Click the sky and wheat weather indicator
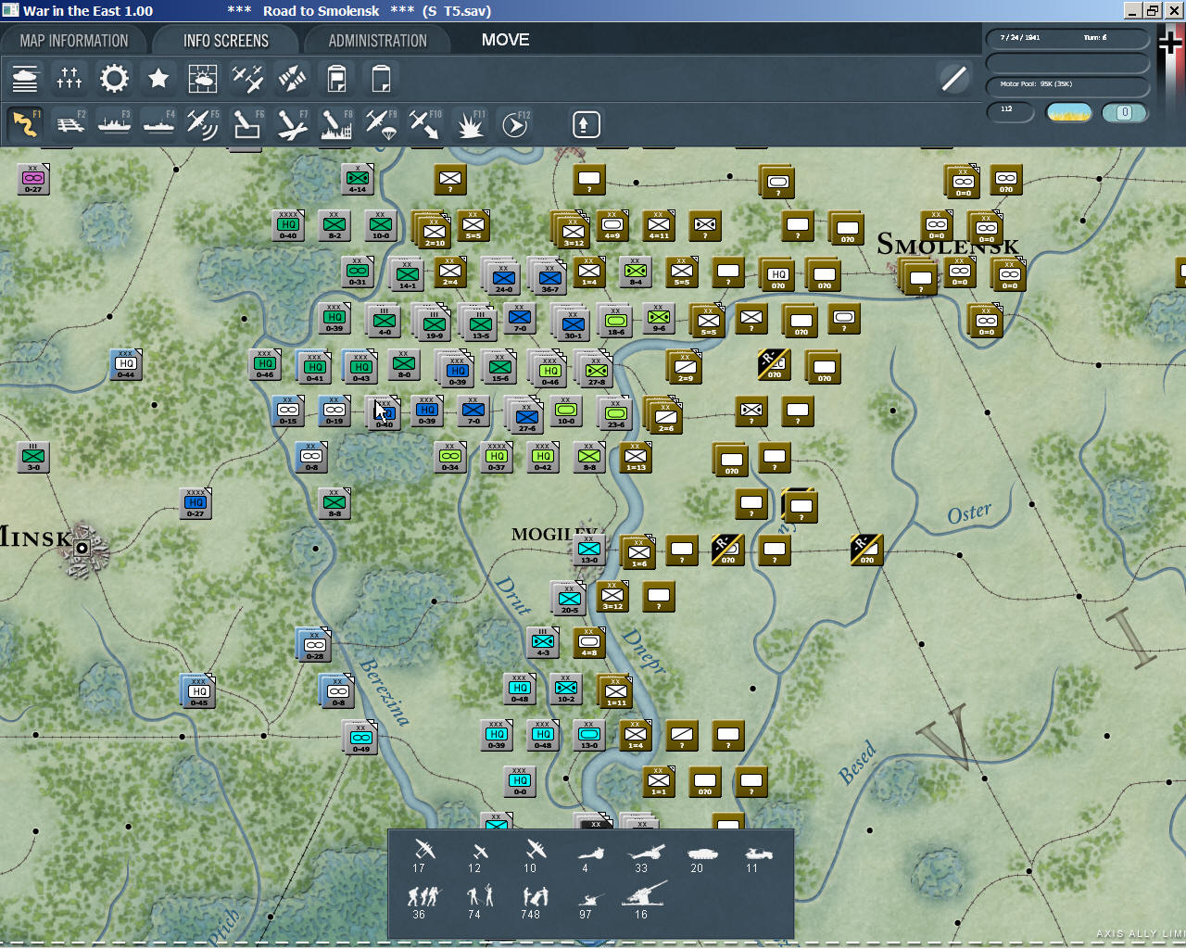 [1068, 112]
